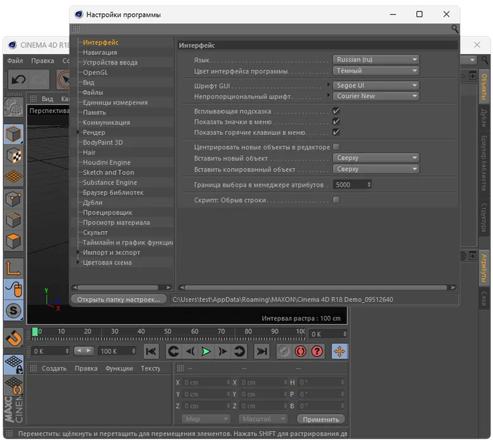Screen dimensions: 493x443
Task: Step back one frame
Action: click(190, 351)
